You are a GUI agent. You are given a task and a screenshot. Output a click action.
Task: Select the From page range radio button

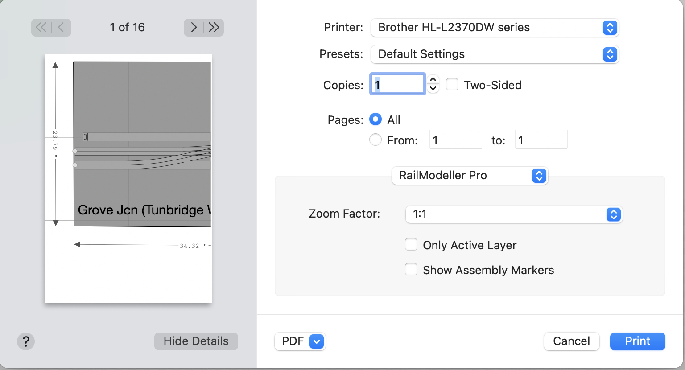click(376, 140)
